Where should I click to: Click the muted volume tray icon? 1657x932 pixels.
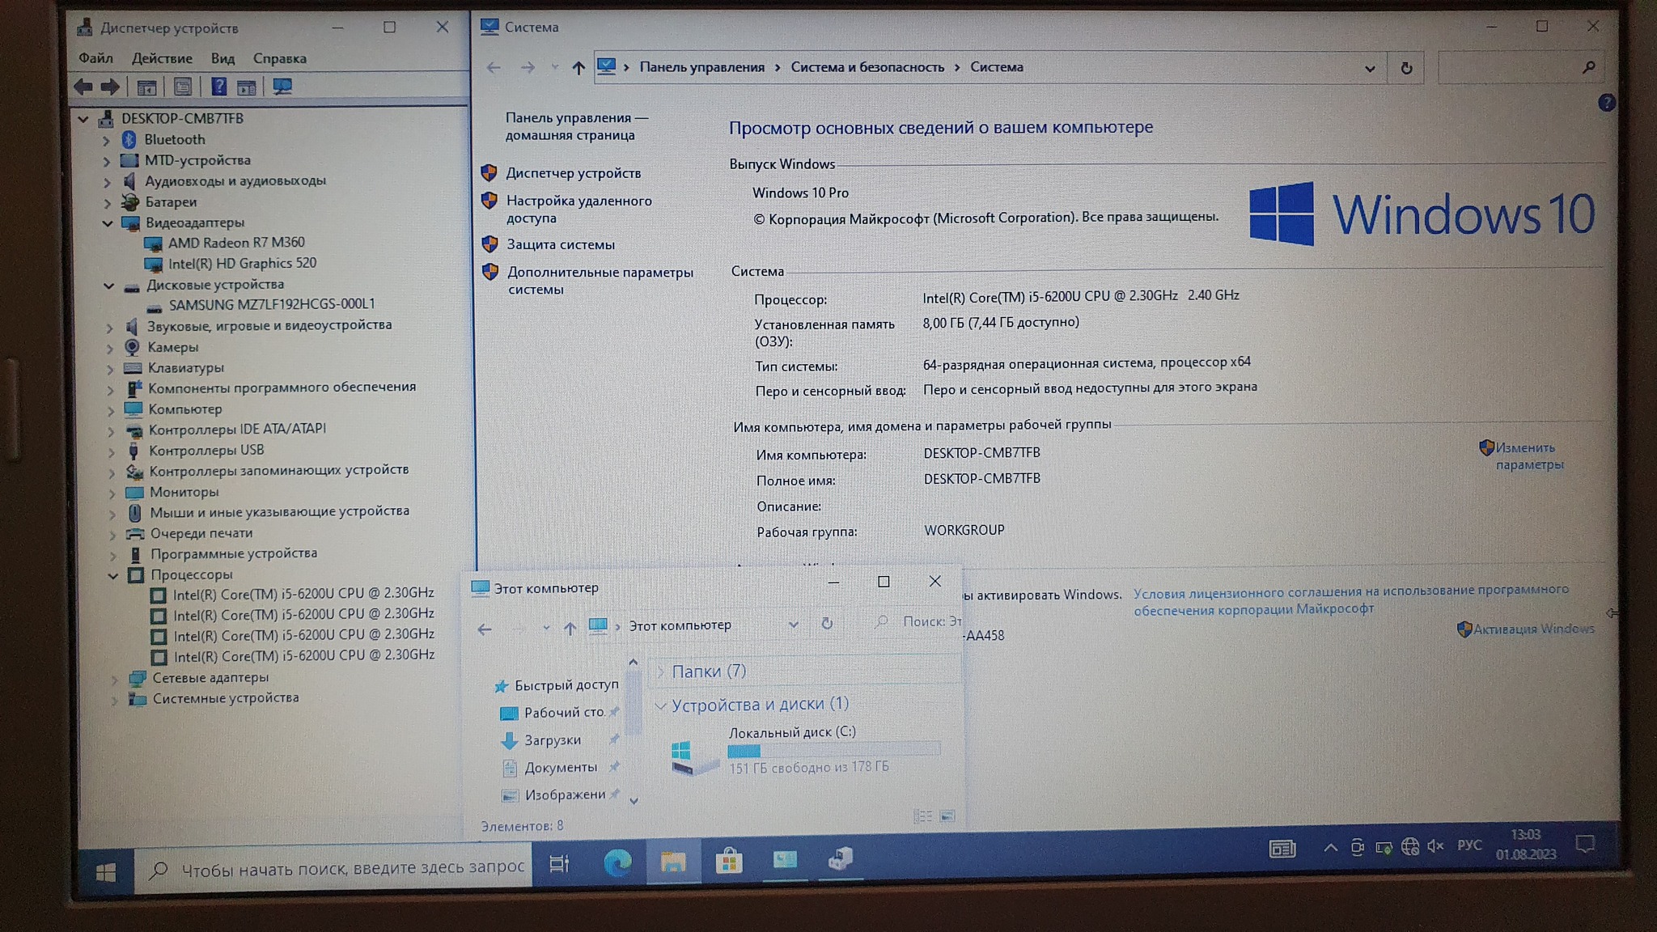tap(1436, 846)
